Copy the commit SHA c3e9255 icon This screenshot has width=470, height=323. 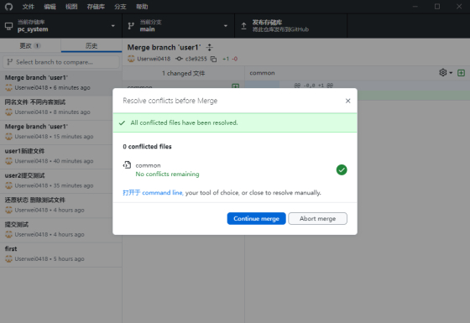coord(213,59)
